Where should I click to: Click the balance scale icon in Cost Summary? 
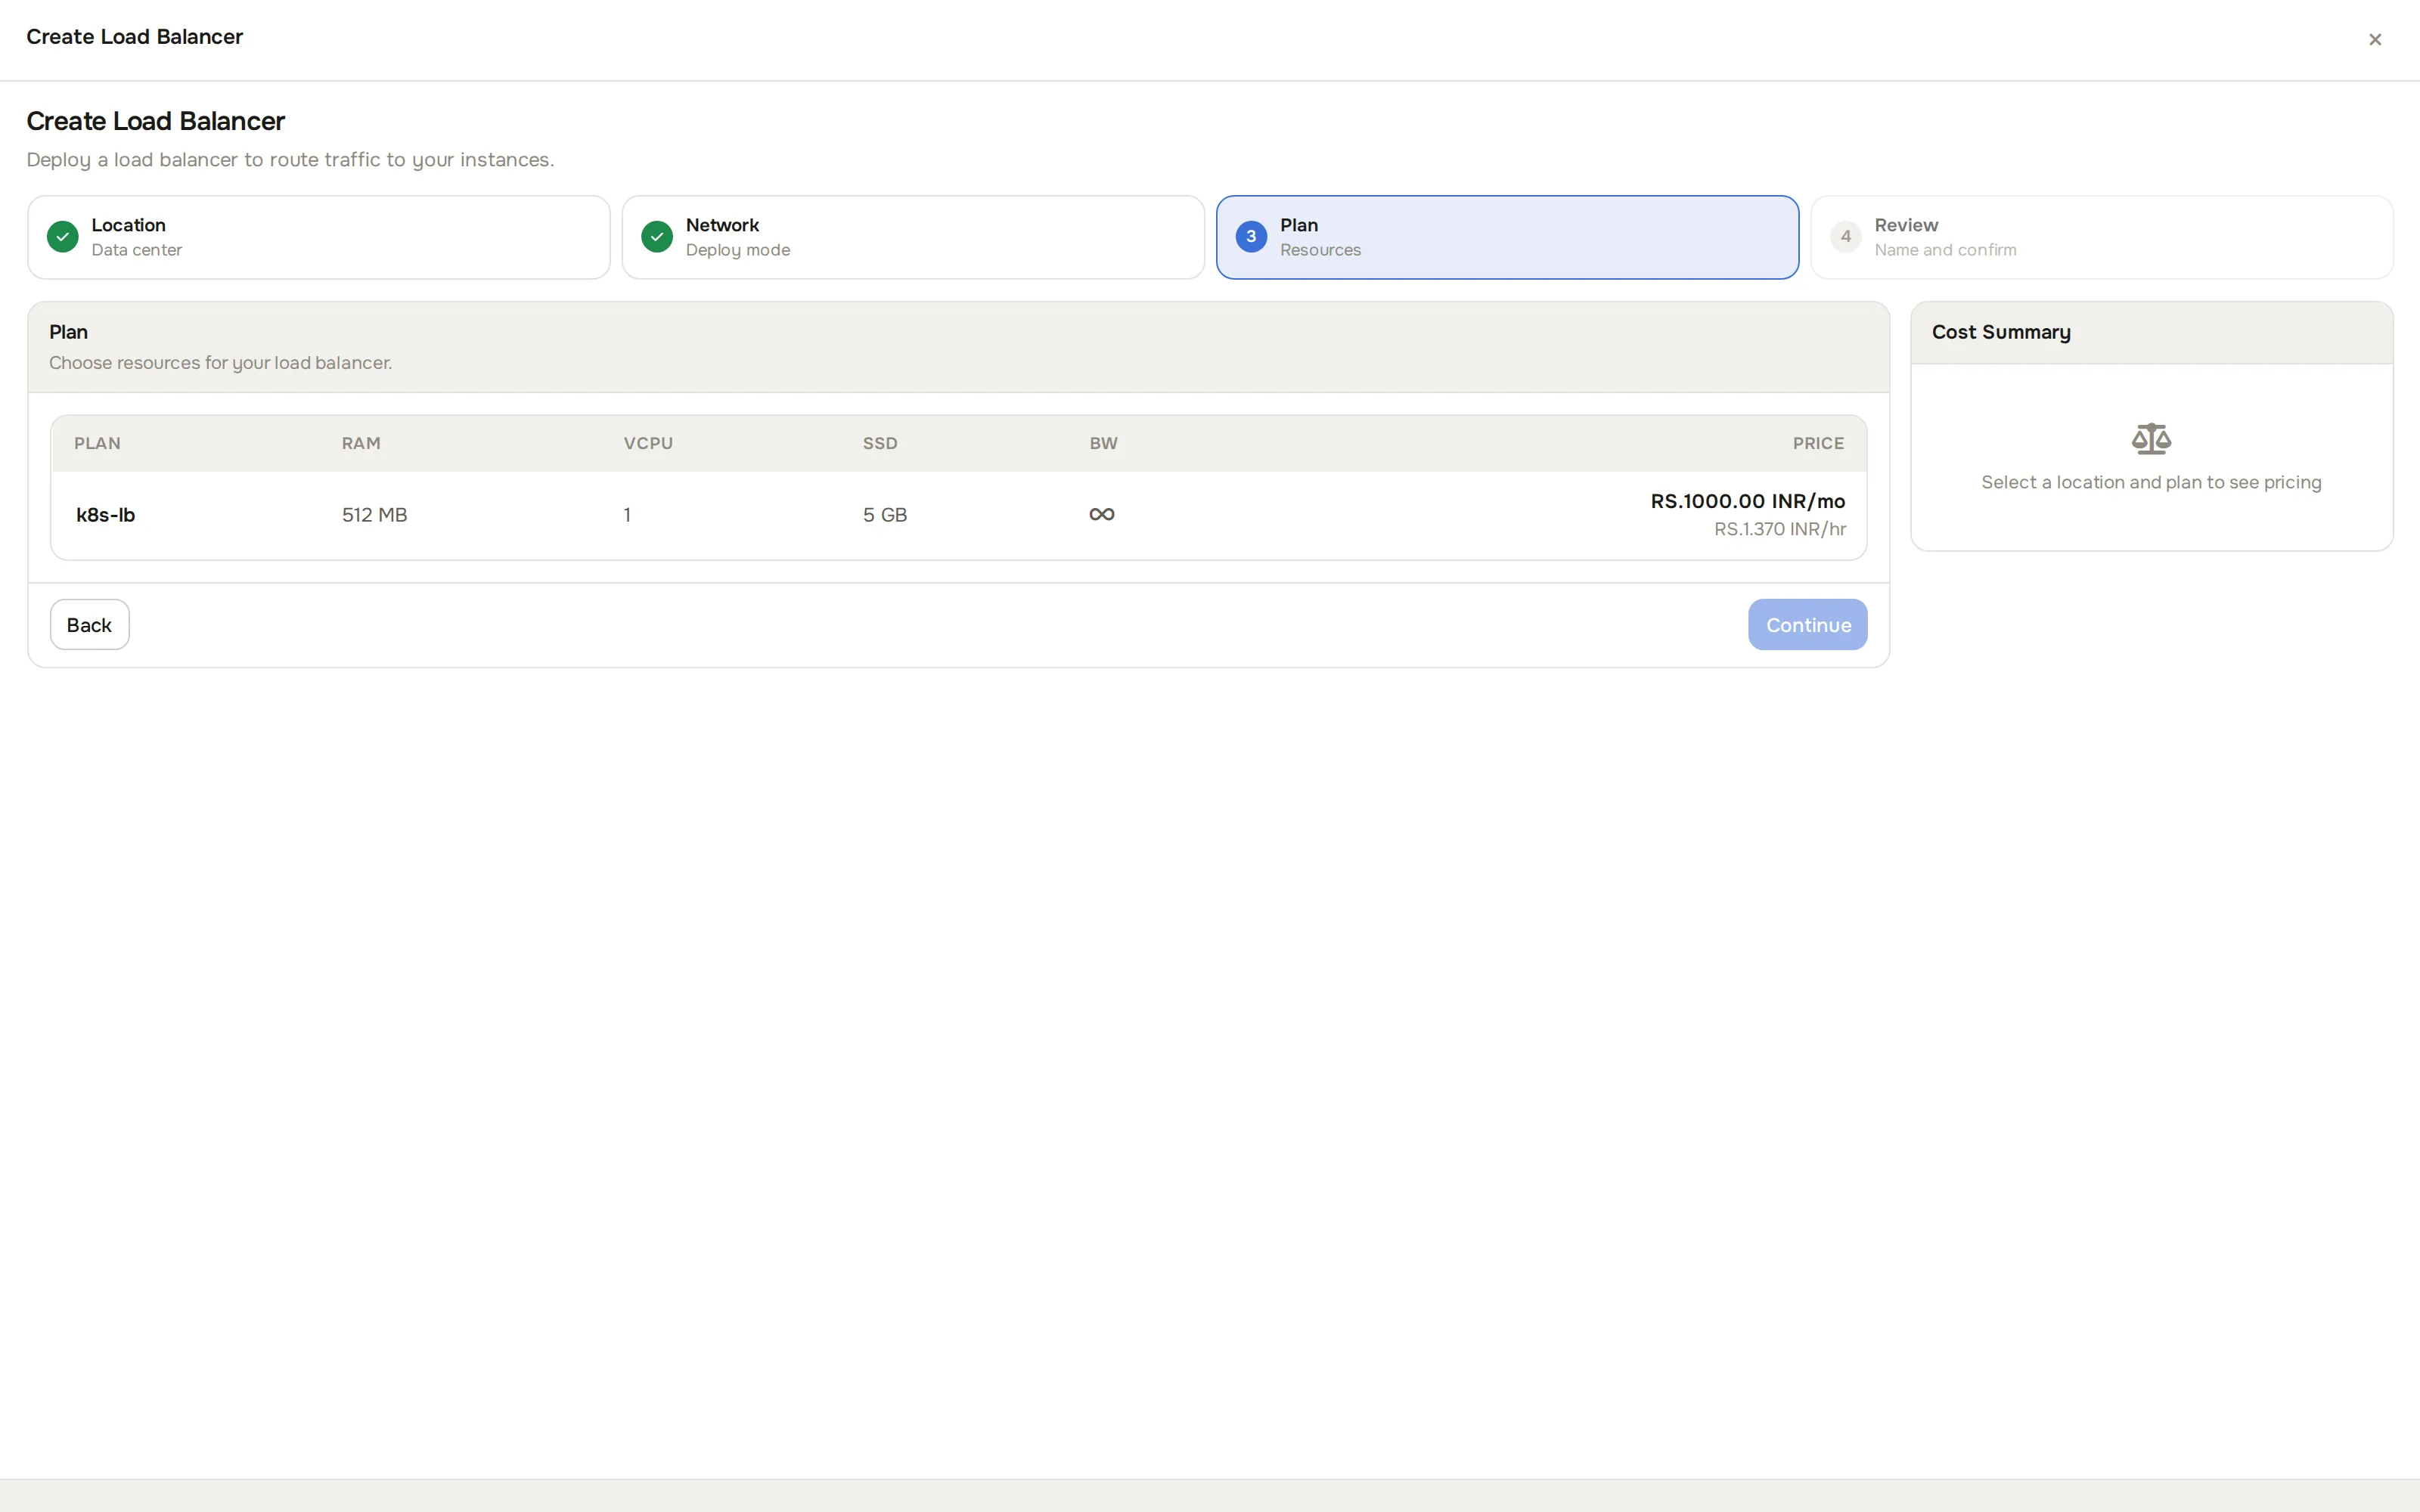(2151, 439)
